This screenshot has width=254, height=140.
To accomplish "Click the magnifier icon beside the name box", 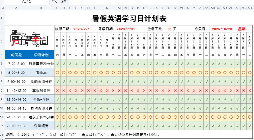I will (x=55, y=2).
